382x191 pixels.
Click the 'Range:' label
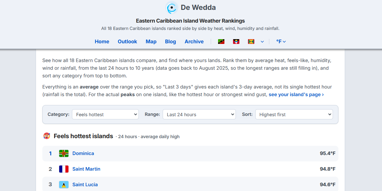[x=152, y=114]
